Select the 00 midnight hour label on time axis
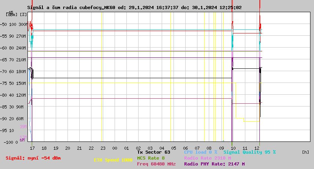 click(x=115, y=148)
